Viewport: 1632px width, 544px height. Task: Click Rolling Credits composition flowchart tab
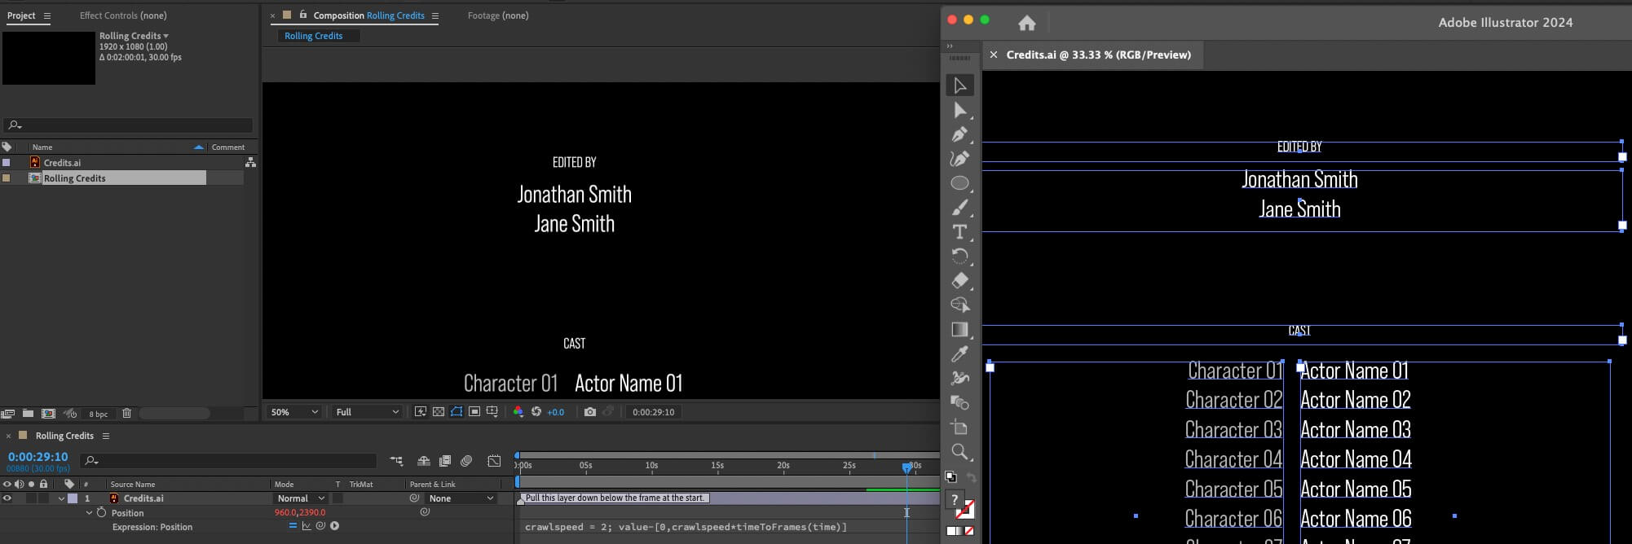click(319, 36)
